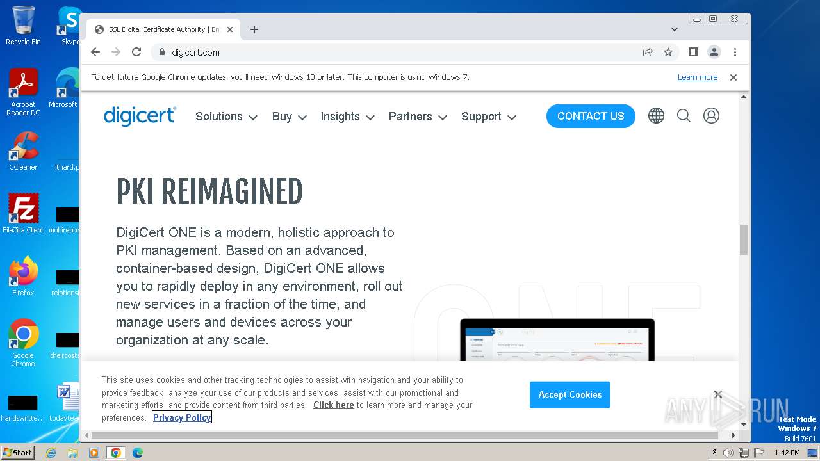Select the CCleaner desktop icon
The image size is (820, 461).
click(x=23, y=151)
